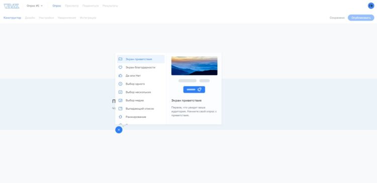The width and height of the screenshot is (377, 183).
Task: Open the Дизайн sub-tab
Action: [30, 18]
